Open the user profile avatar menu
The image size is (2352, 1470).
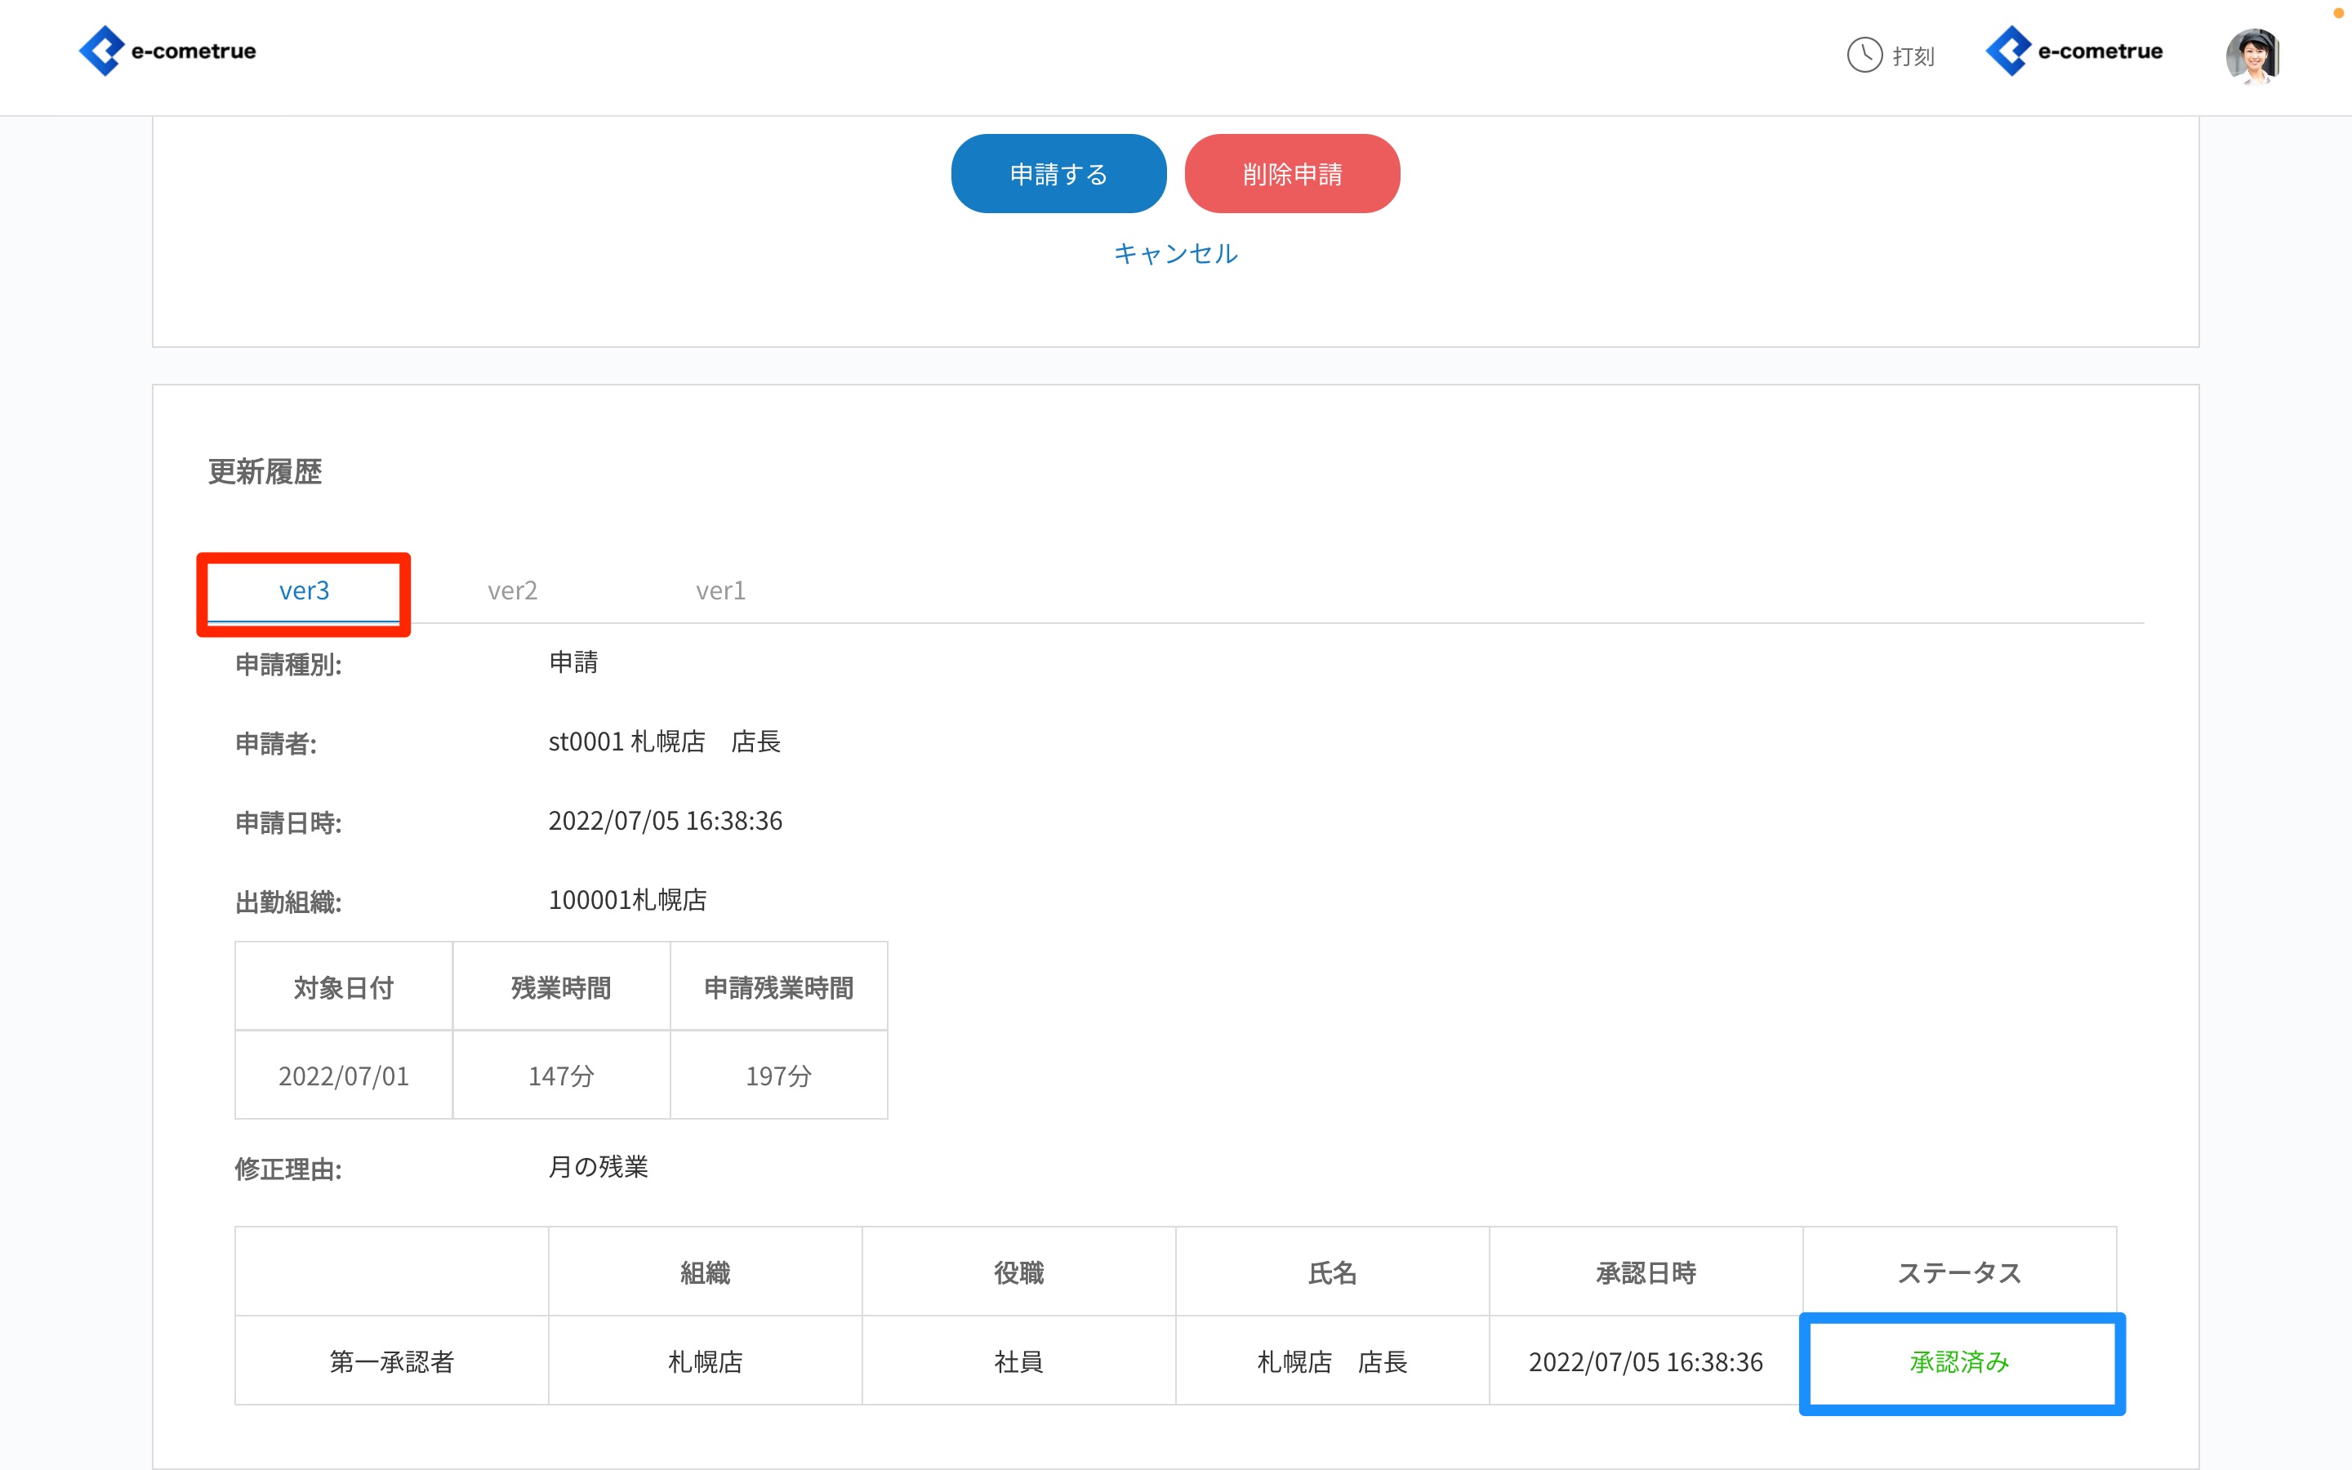point(2252,56)
